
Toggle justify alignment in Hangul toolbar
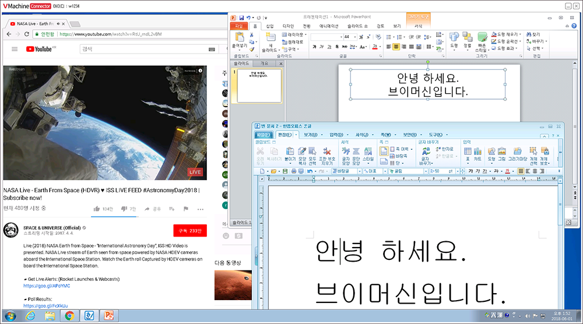point(521,171)
